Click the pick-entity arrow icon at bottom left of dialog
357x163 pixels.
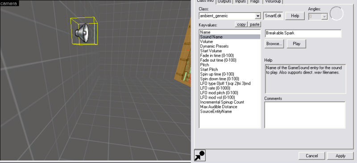pyautogui.click(x=199, y=155)
